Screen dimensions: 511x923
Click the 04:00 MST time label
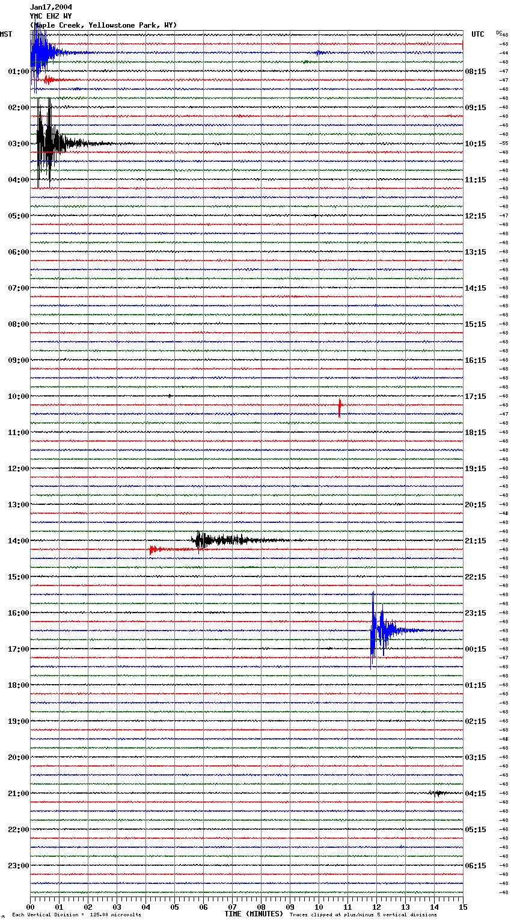point(19,179)
